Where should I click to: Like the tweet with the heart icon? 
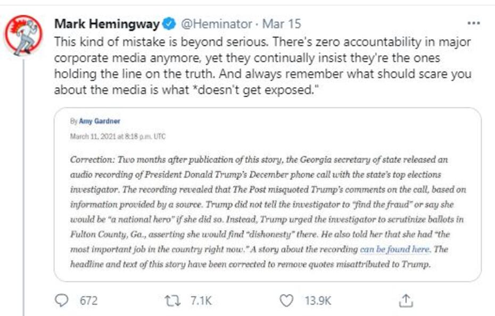pos(286,301)
